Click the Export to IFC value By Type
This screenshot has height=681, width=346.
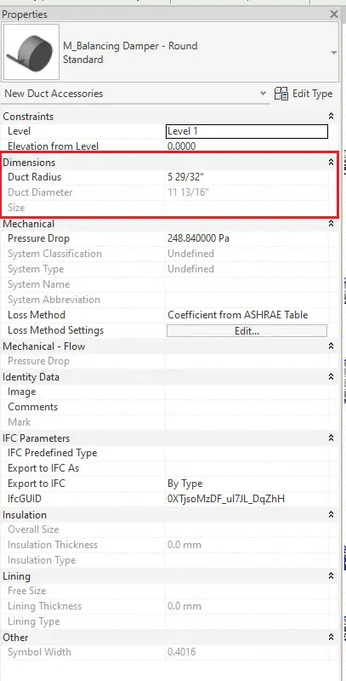[184, 484]
